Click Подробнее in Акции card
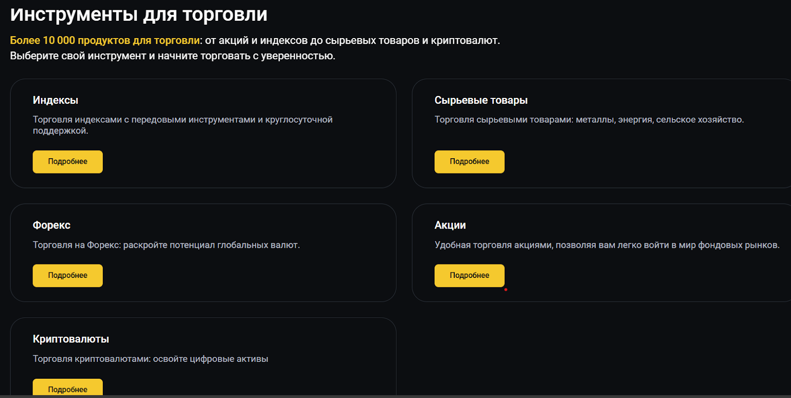This screenshot has height=398, width=791. click(469, 275)
